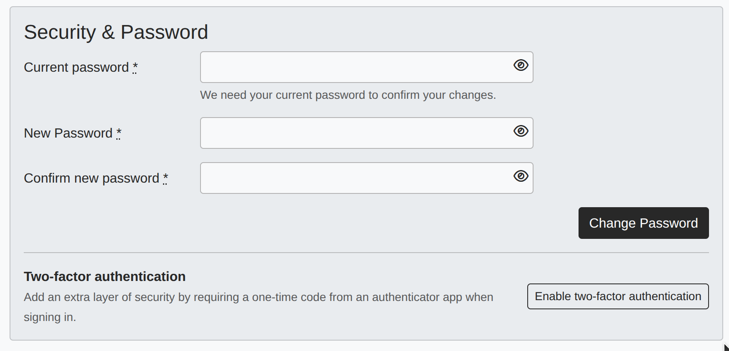729x351 pixels.
Task: Click the Security & Password heading
Action: (x=116, y=32)
